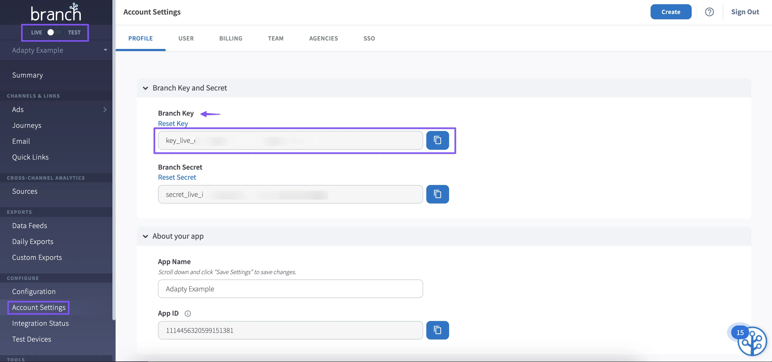Copy the App ID value
The height and width of the screenshot is (362, 772).
(437, 330)
